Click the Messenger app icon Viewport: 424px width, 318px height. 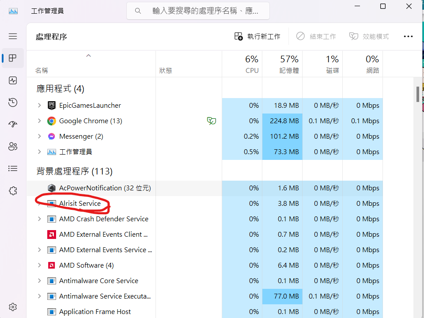[x=51, y=136]
